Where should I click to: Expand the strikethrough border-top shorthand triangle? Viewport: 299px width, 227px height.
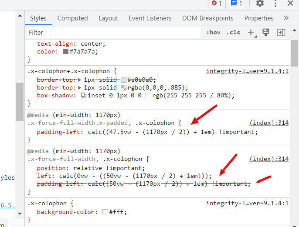79,80
